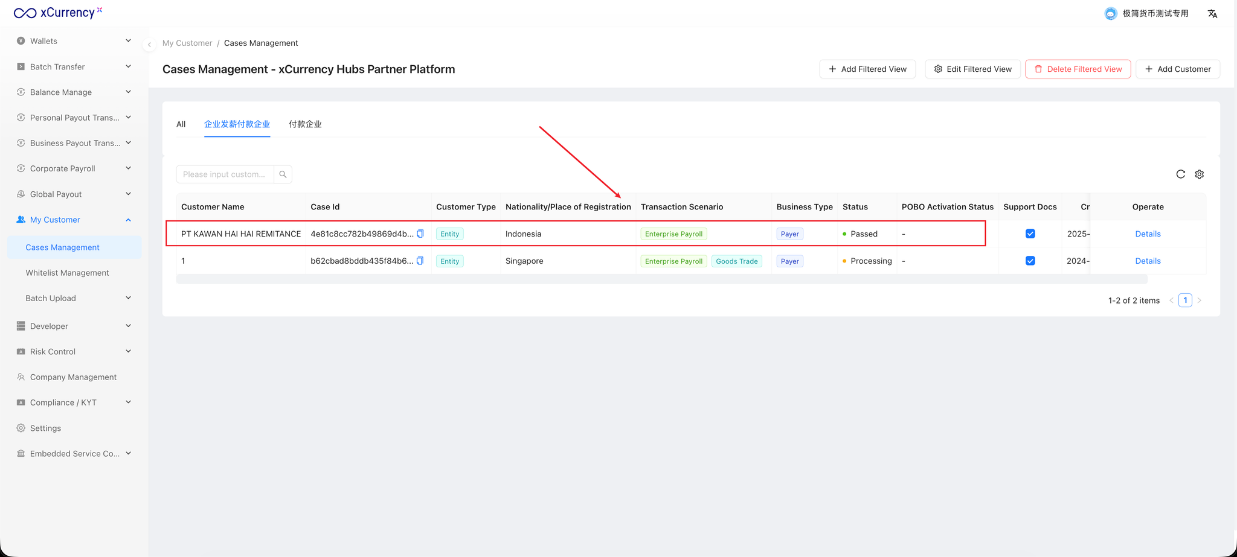Viewport: 1237px width, 557px height.
Task: Expand the Corporate Payroll menu
Action: (74, 168)
